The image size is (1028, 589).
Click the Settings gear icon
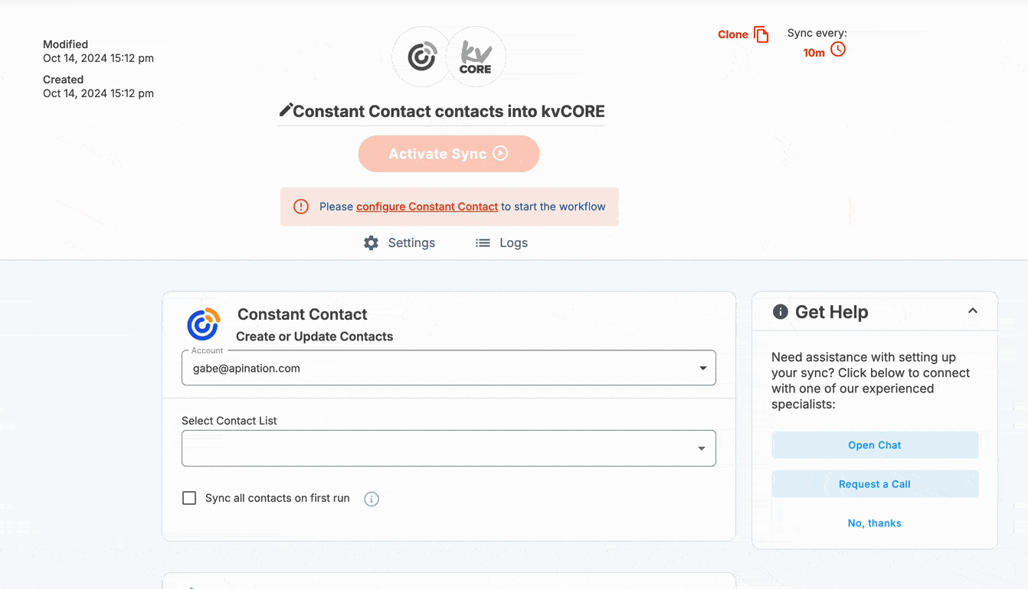(372, 243)
